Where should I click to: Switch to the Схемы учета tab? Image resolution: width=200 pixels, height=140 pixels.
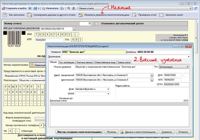[x=124, y=62]
